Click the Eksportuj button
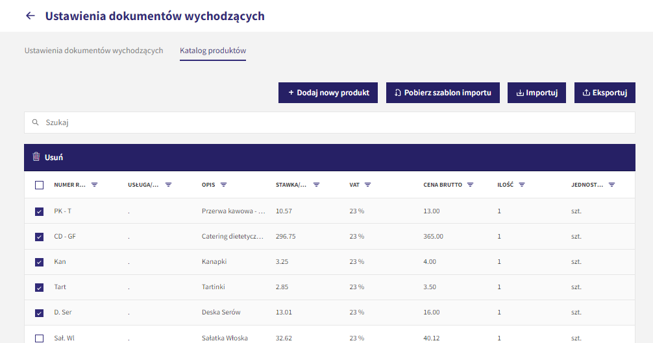This screenshot has width=653, height=343. click(x=605, y=93)
